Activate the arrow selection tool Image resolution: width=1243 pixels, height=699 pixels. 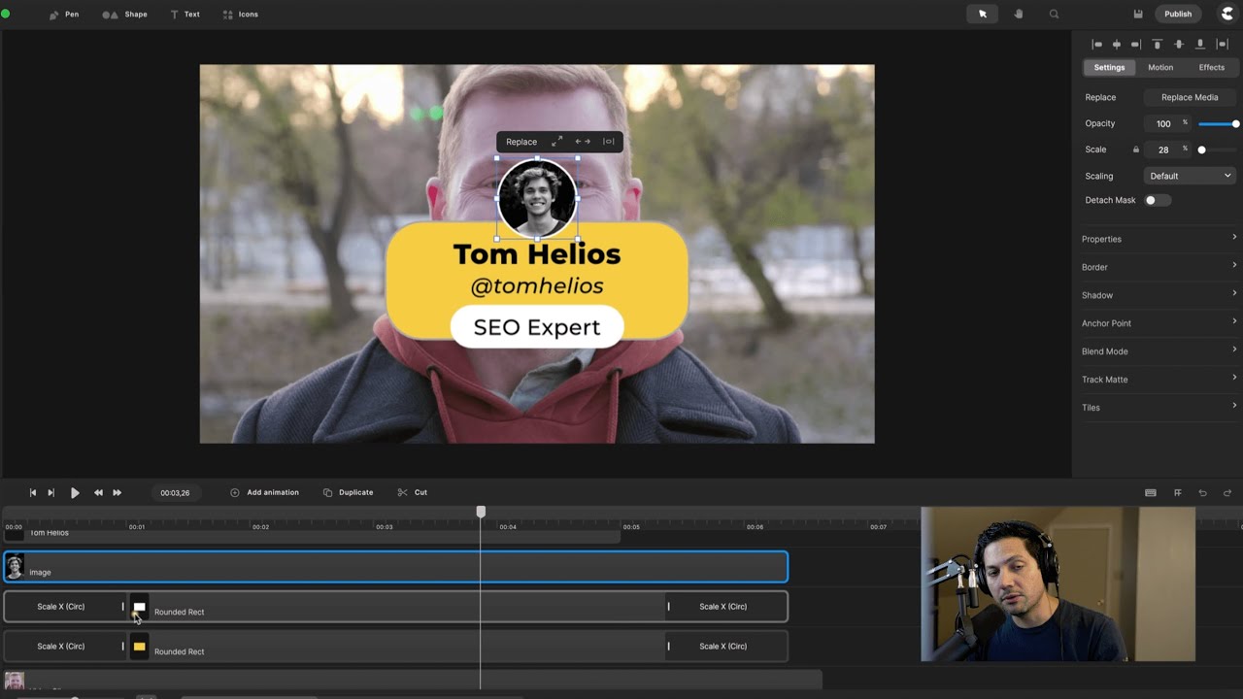(982, 14)
